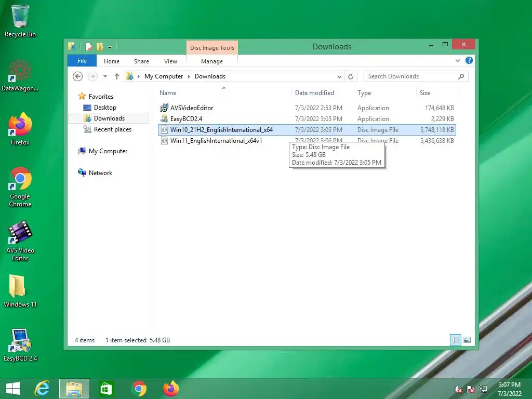532x399 pixels.
Task: Refresh the Downloads folder view
Action: (x=351, y=76)
